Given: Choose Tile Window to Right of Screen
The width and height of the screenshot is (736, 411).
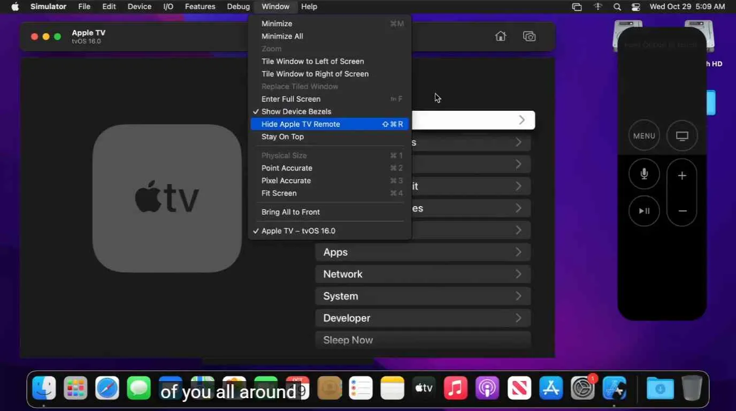Looking at the screenshot, I should click(329, 74).
